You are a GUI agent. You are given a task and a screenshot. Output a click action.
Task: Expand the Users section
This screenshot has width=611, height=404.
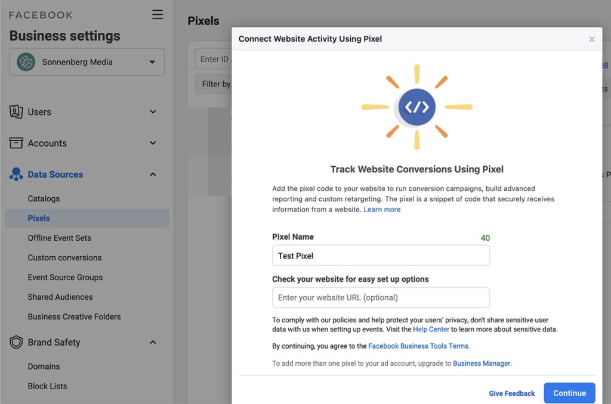pos(153,111)
